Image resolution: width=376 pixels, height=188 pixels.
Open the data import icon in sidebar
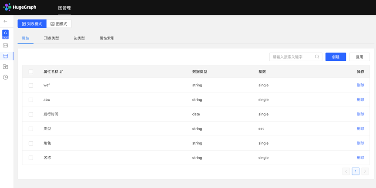click(x=5, y=66)
